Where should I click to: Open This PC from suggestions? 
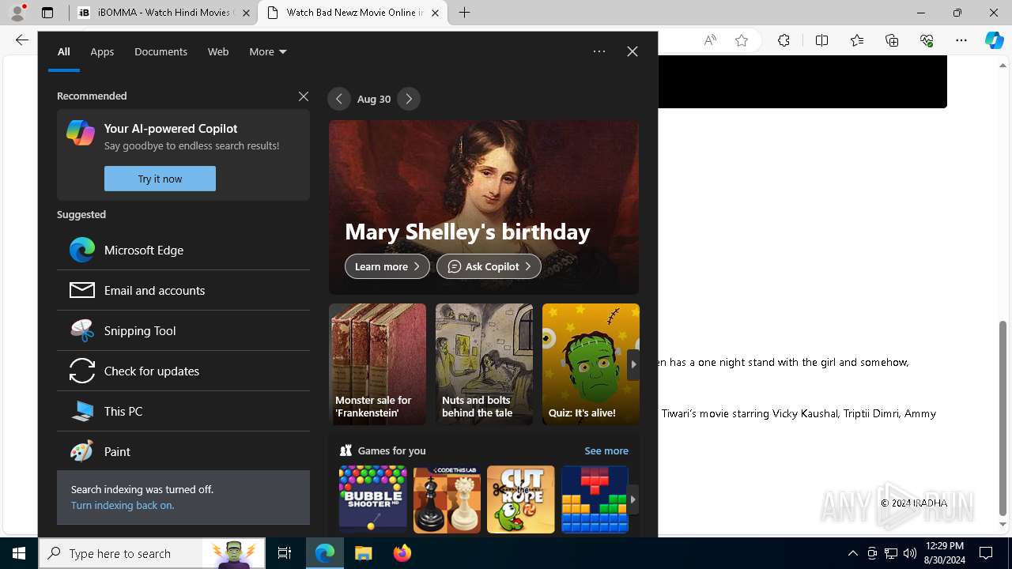[183, 411]
